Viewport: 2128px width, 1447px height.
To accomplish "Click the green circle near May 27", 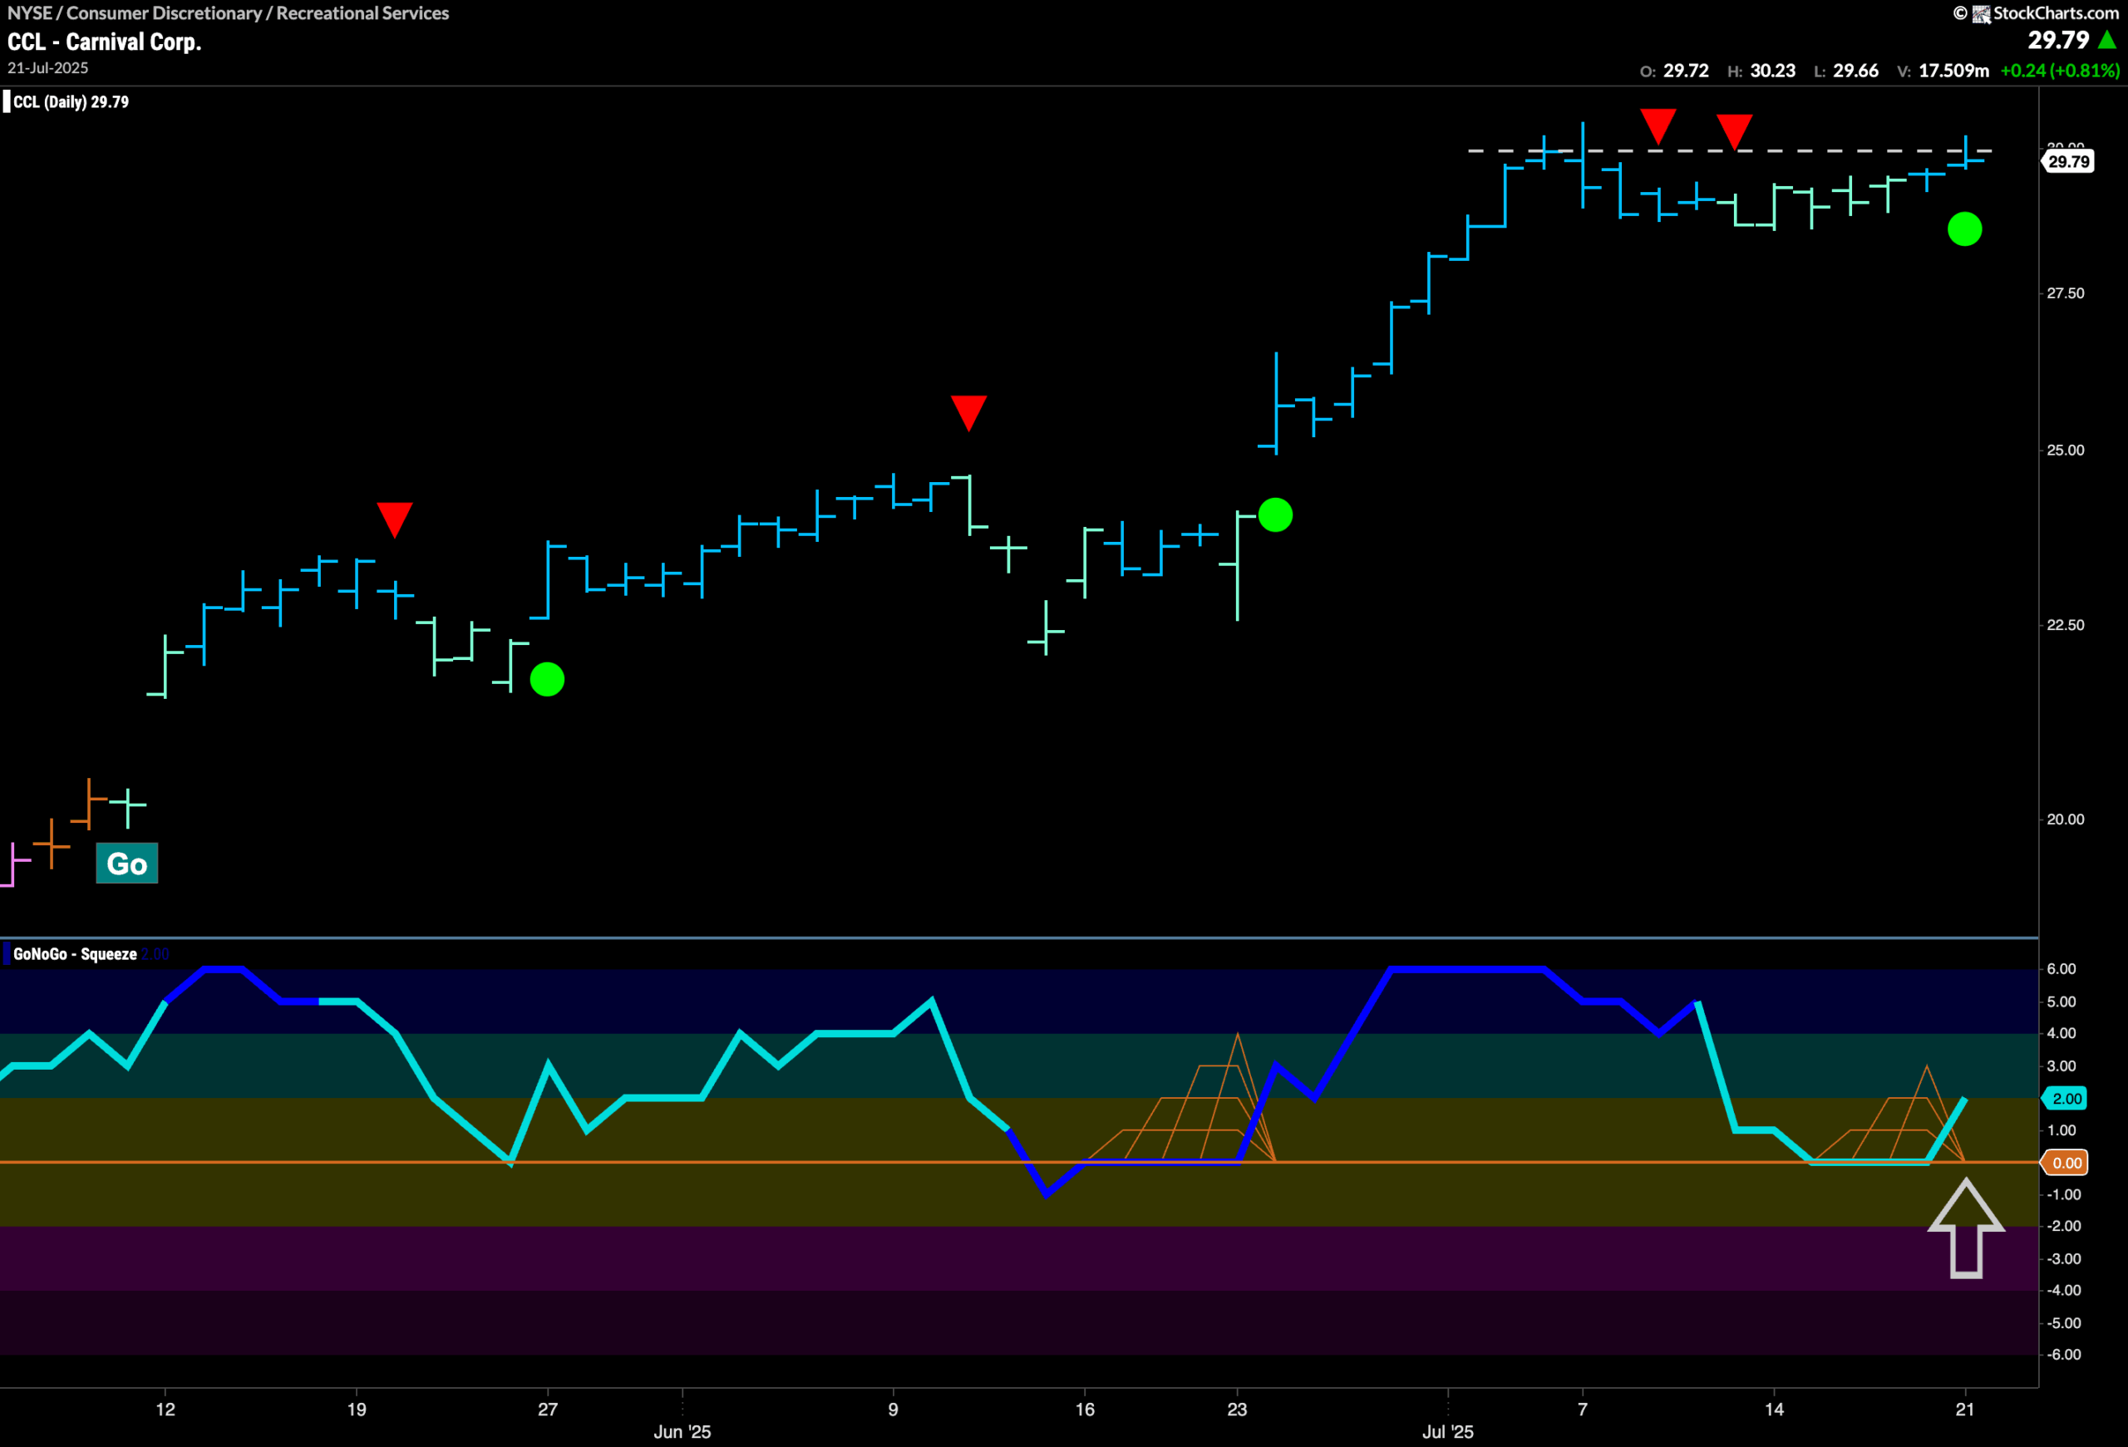I will click(548, 679).
